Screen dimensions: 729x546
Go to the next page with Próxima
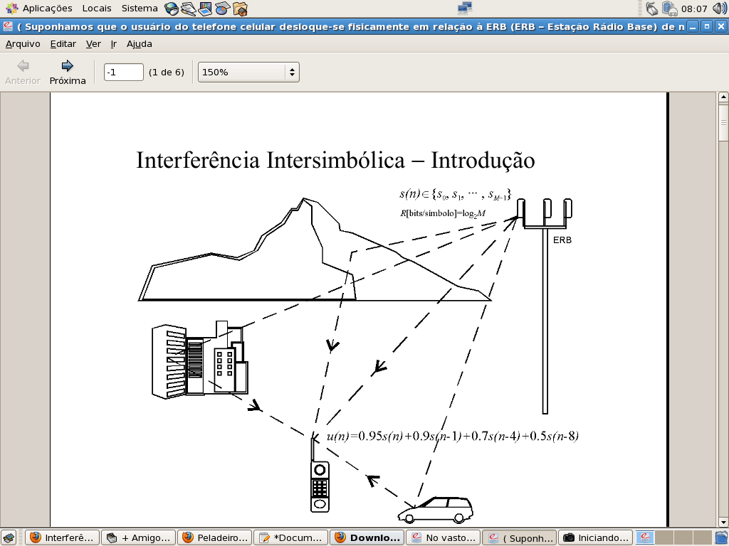tap(68, 72)
